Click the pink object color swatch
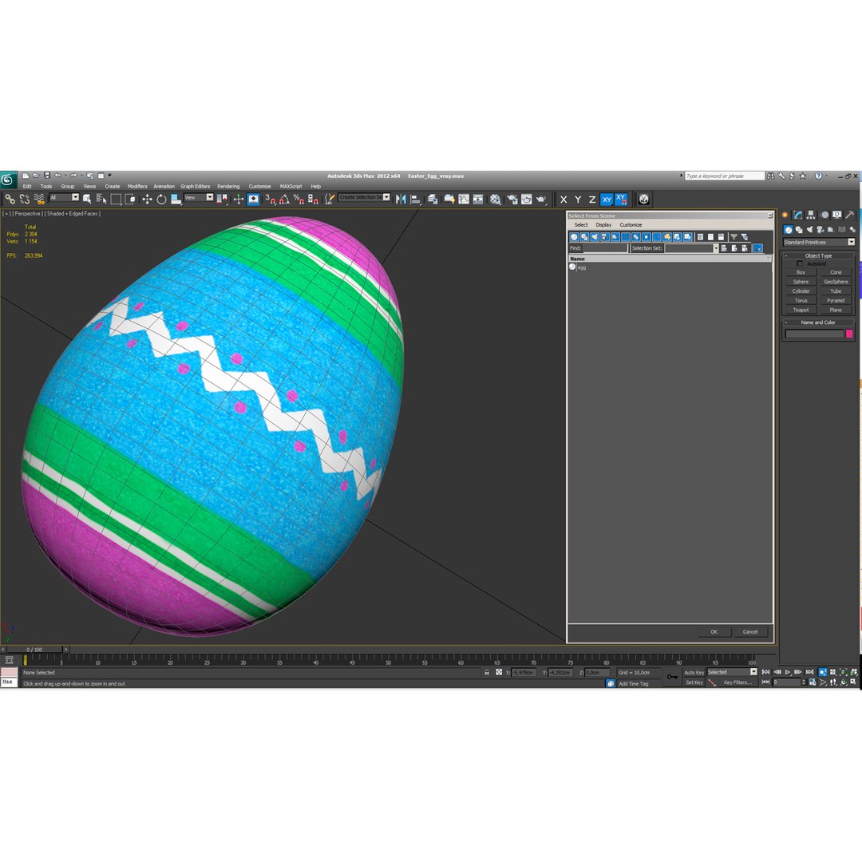Screen dimensions: 862x862 (849, 334)
